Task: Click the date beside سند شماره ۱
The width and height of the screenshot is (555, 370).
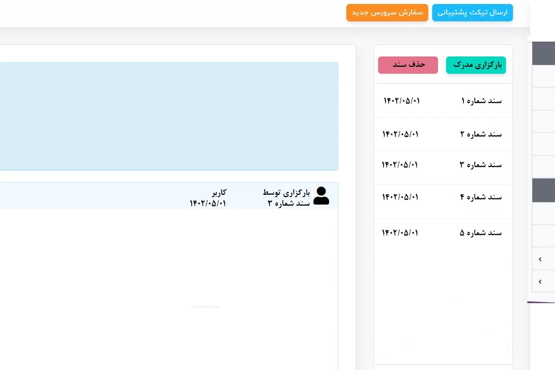Action: coord(402,101)
